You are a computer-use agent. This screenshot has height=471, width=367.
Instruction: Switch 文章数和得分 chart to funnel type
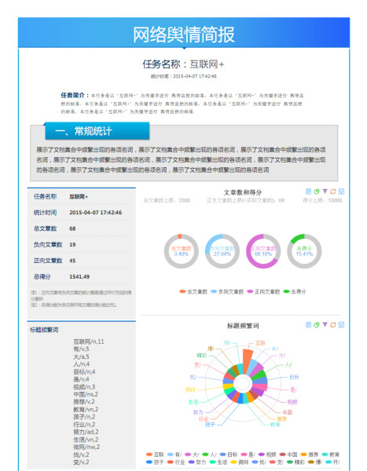pyautogui.click(x=325, y=192)
